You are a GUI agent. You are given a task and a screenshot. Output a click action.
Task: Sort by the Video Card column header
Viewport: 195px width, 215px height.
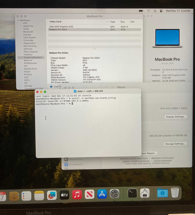pos(55,22)
